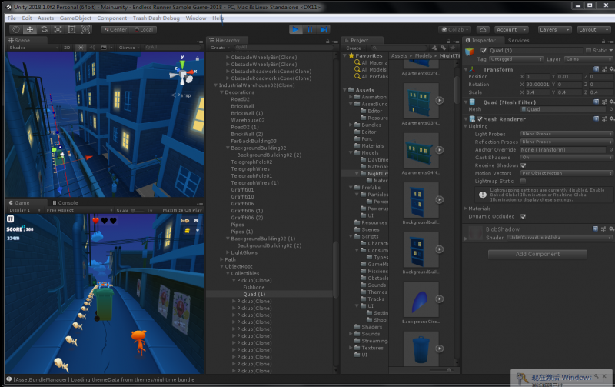Click the Play button in toolbar
This screenshot has height=387, width=615.
[x=296, y=29]
